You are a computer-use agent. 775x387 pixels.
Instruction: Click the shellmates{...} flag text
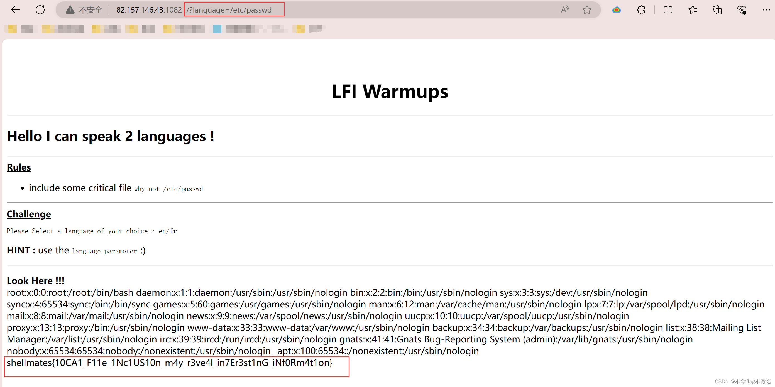(169, 363)
